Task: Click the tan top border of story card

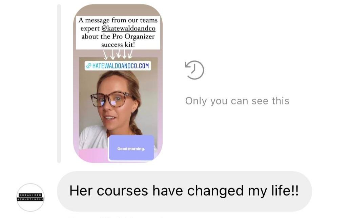Action: click(118, 10)
